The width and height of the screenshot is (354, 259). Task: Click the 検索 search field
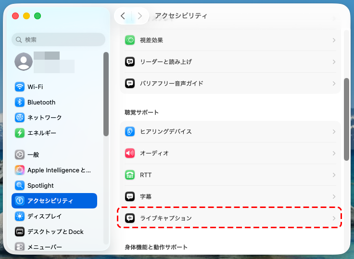tap(58, 39)
